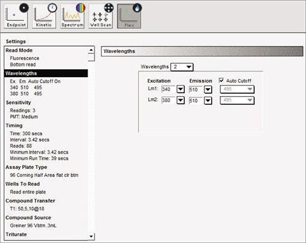Click the settings list scroll down arrow
306x243 pixels.
[x=91, y=236]
